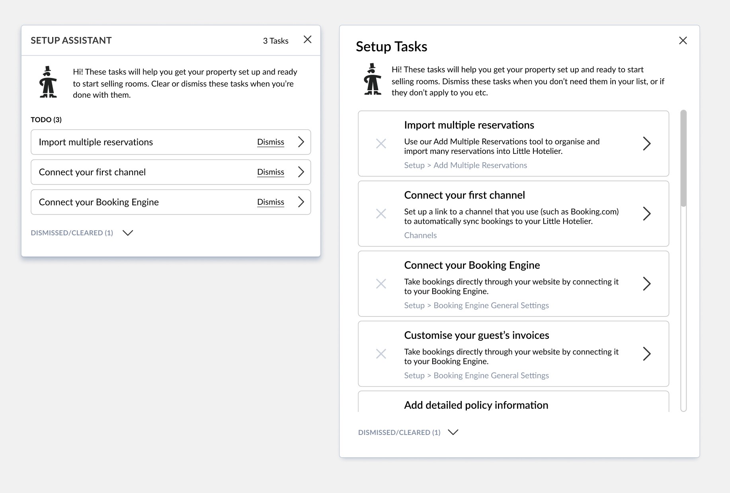Click Dismiss link for Import multiple reservations
This screenshot has height=493, width=730.
tap(270, 142)
